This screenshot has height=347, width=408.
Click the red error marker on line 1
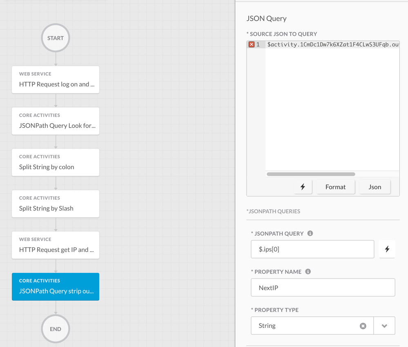251,44
